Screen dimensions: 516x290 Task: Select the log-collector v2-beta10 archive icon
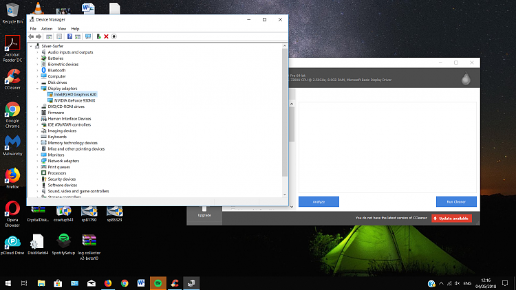coord(89,247)
